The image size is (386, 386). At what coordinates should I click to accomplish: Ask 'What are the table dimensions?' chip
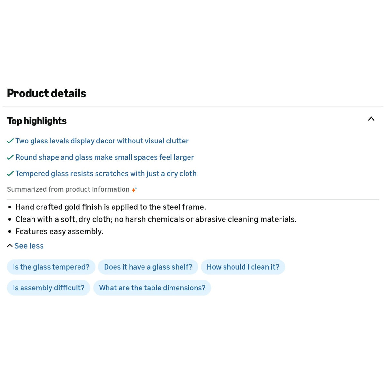[152, 288]
